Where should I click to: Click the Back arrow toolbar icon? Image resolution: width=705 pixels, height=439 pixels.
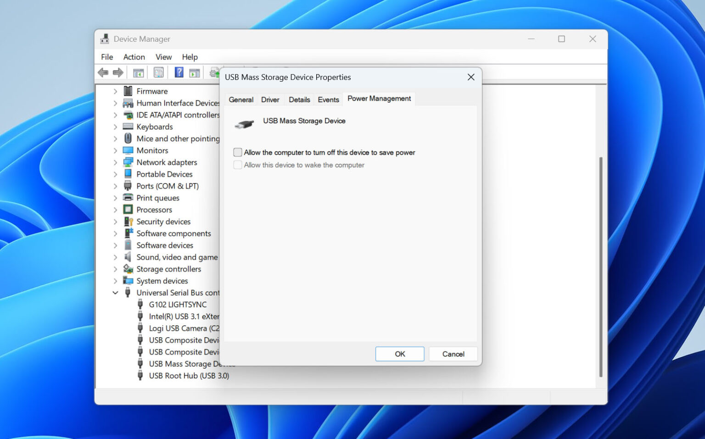point(103,72)
